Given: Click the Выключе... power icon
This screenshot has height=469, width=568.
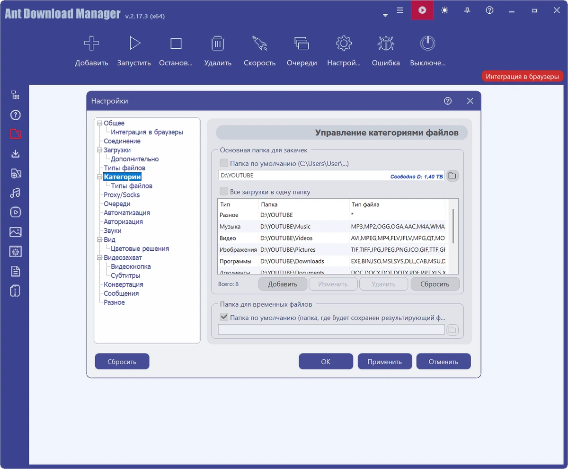Looking at the screenshot, I should [427, 44].
